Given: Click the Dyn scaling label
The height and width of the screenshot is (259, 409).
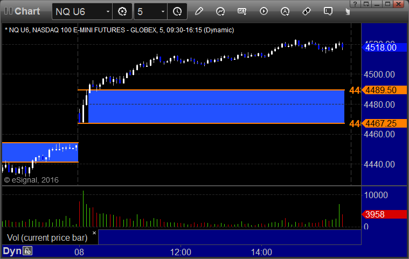Looking at the screenshot, I should tap(12, 251).
